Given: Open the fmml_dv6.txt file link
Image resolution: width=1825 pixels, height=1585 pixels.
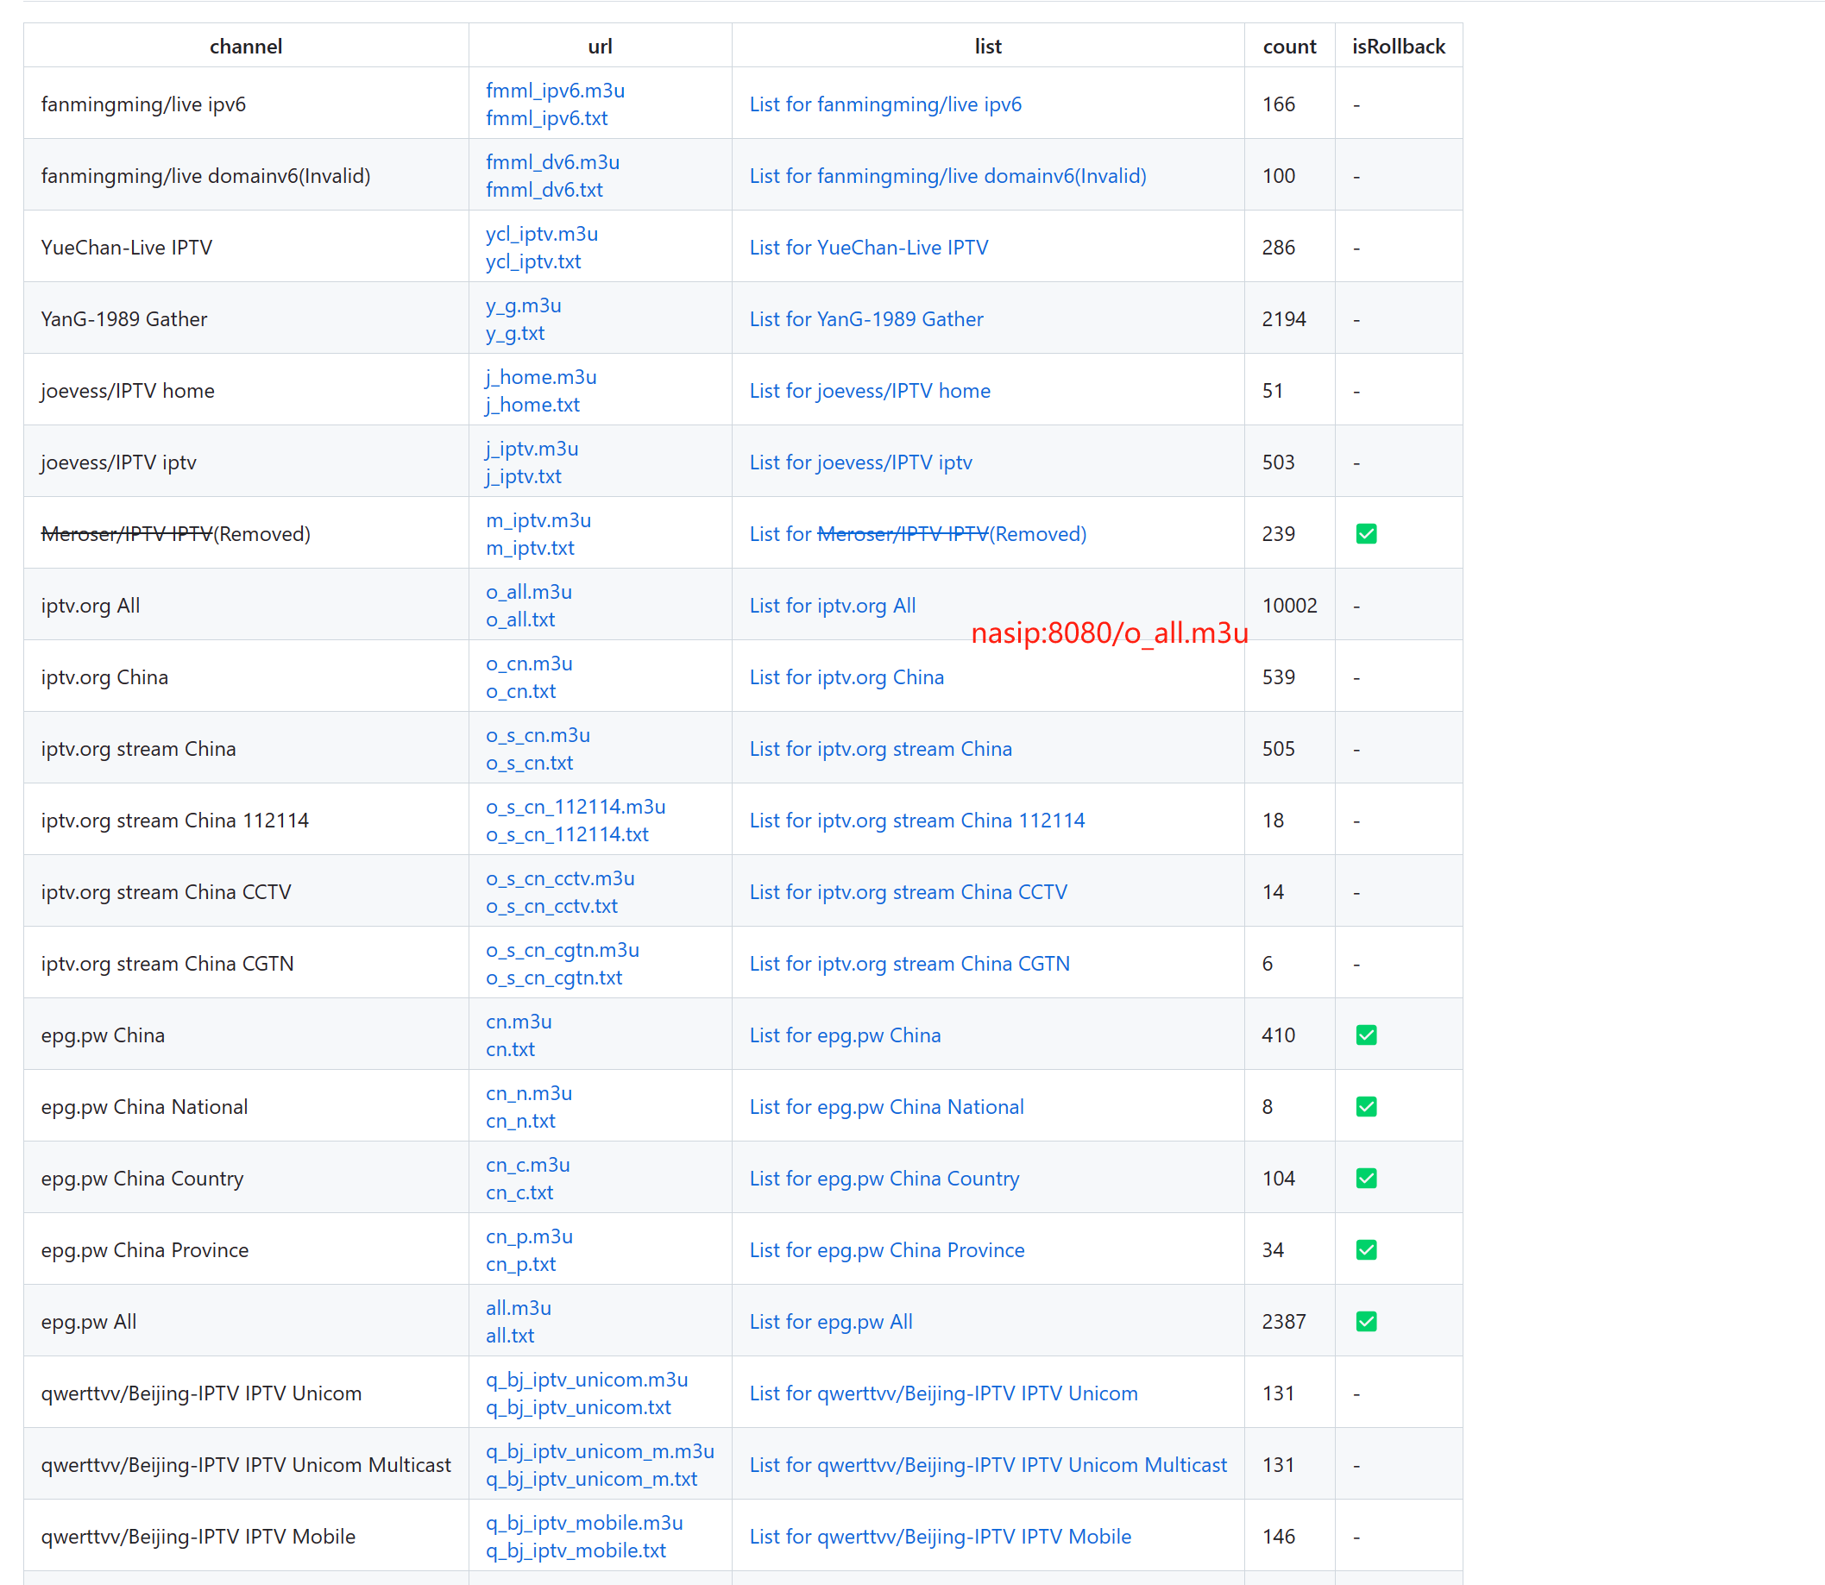Looking at the screenshot, I should (x=544, y=189).
